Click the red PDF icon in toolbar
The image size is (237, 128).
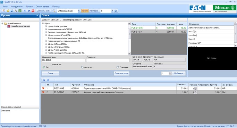tap(33, 11)
